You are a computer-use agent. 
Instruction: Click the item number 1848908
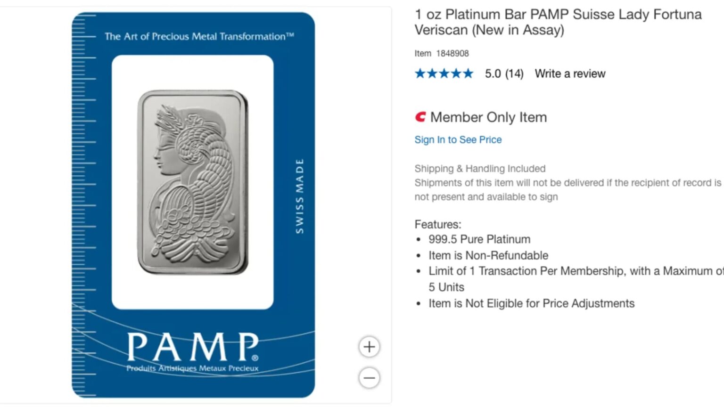tap(452, 53)
